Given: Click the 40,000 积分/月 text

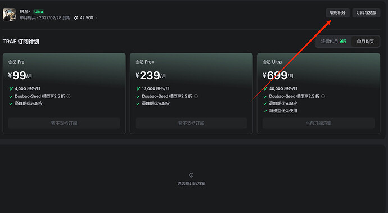Looking at the screenshot, I should click(283, 89).
